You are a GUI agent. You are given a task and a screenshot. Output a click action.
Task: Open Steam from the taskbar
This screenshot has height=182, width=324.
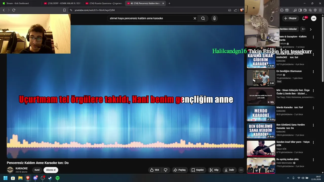coord(50,178)
